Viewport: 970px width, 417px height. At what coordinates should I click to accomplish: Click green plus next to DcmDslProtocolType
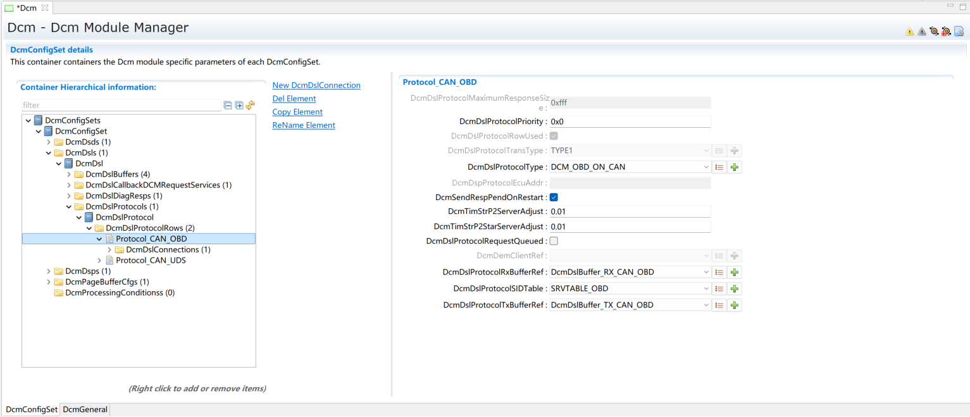734,167
